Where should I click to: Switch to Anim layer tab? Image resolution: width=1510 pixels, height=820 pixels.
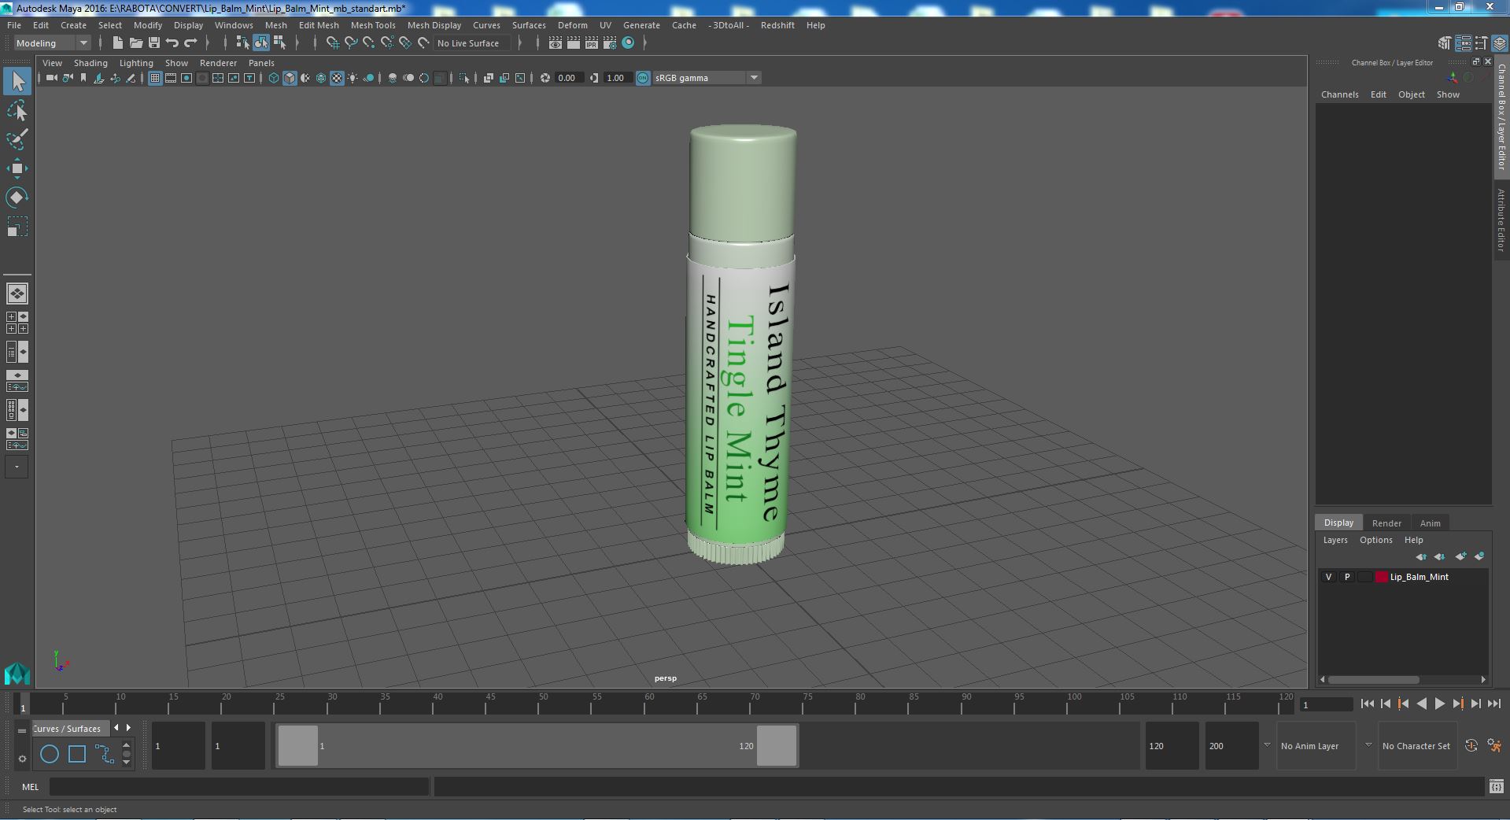pyautogui.click(x=1430, y=523)
